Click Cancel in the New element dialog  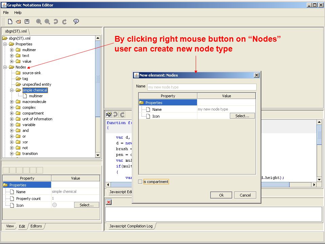(245, 195)
